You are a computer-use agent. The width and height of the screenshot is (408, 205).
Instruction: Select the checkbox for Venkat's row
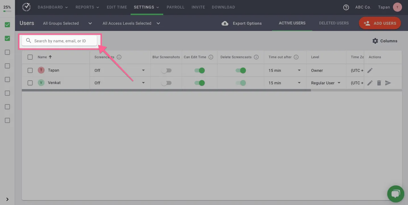[x=30, y=83]
